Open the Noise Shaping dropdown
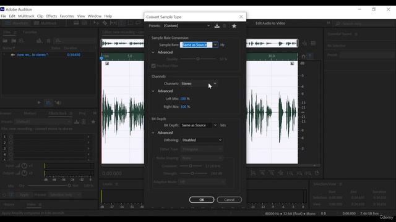 click(x=202, y=158)
